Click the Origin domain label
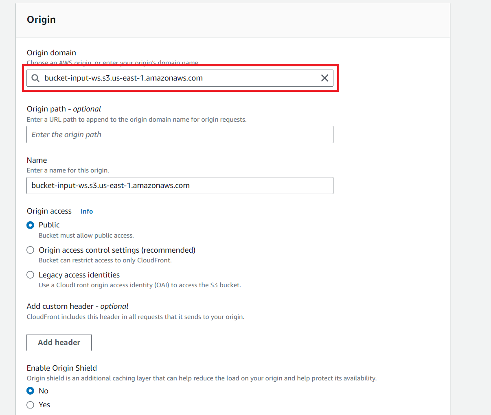The height and width of the screenshot is (415, 491). [x=51, y=53]
